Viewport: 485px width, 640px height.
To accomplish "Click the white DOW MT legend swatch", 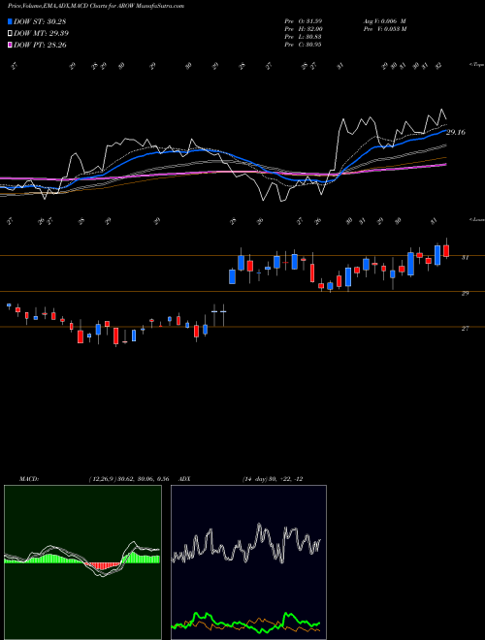I will (x=11, y=34).
